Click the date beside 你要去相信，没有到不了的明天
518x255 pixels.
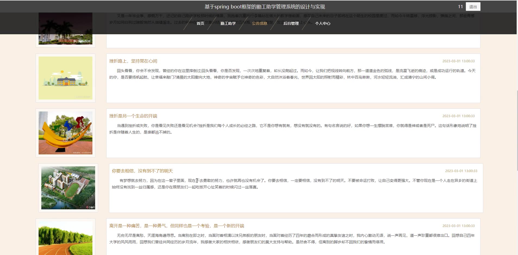[461, 171]
